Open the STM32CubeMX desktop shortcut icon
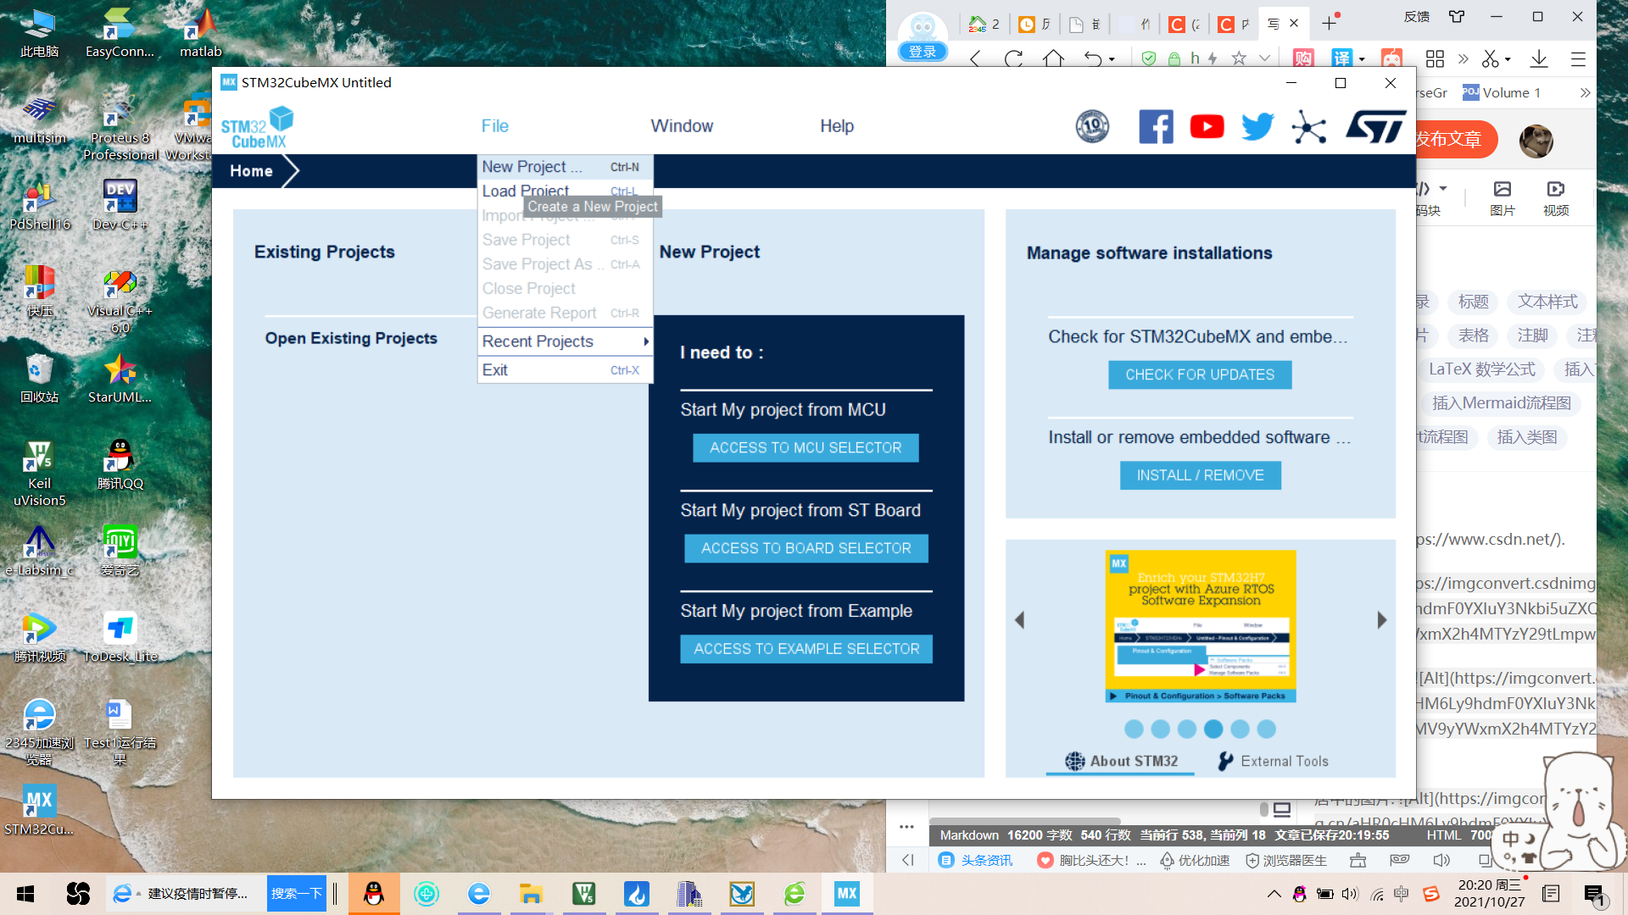Viewport: 1628px width, 915px height. (39, 810)
